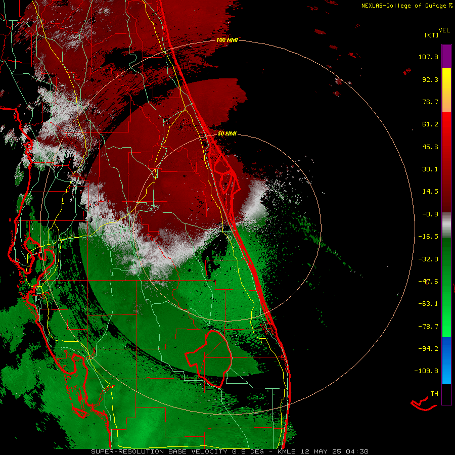This screenshot has height=455, width=455.
Task: Click the -47.6 scale value
Action: [428, 282]
